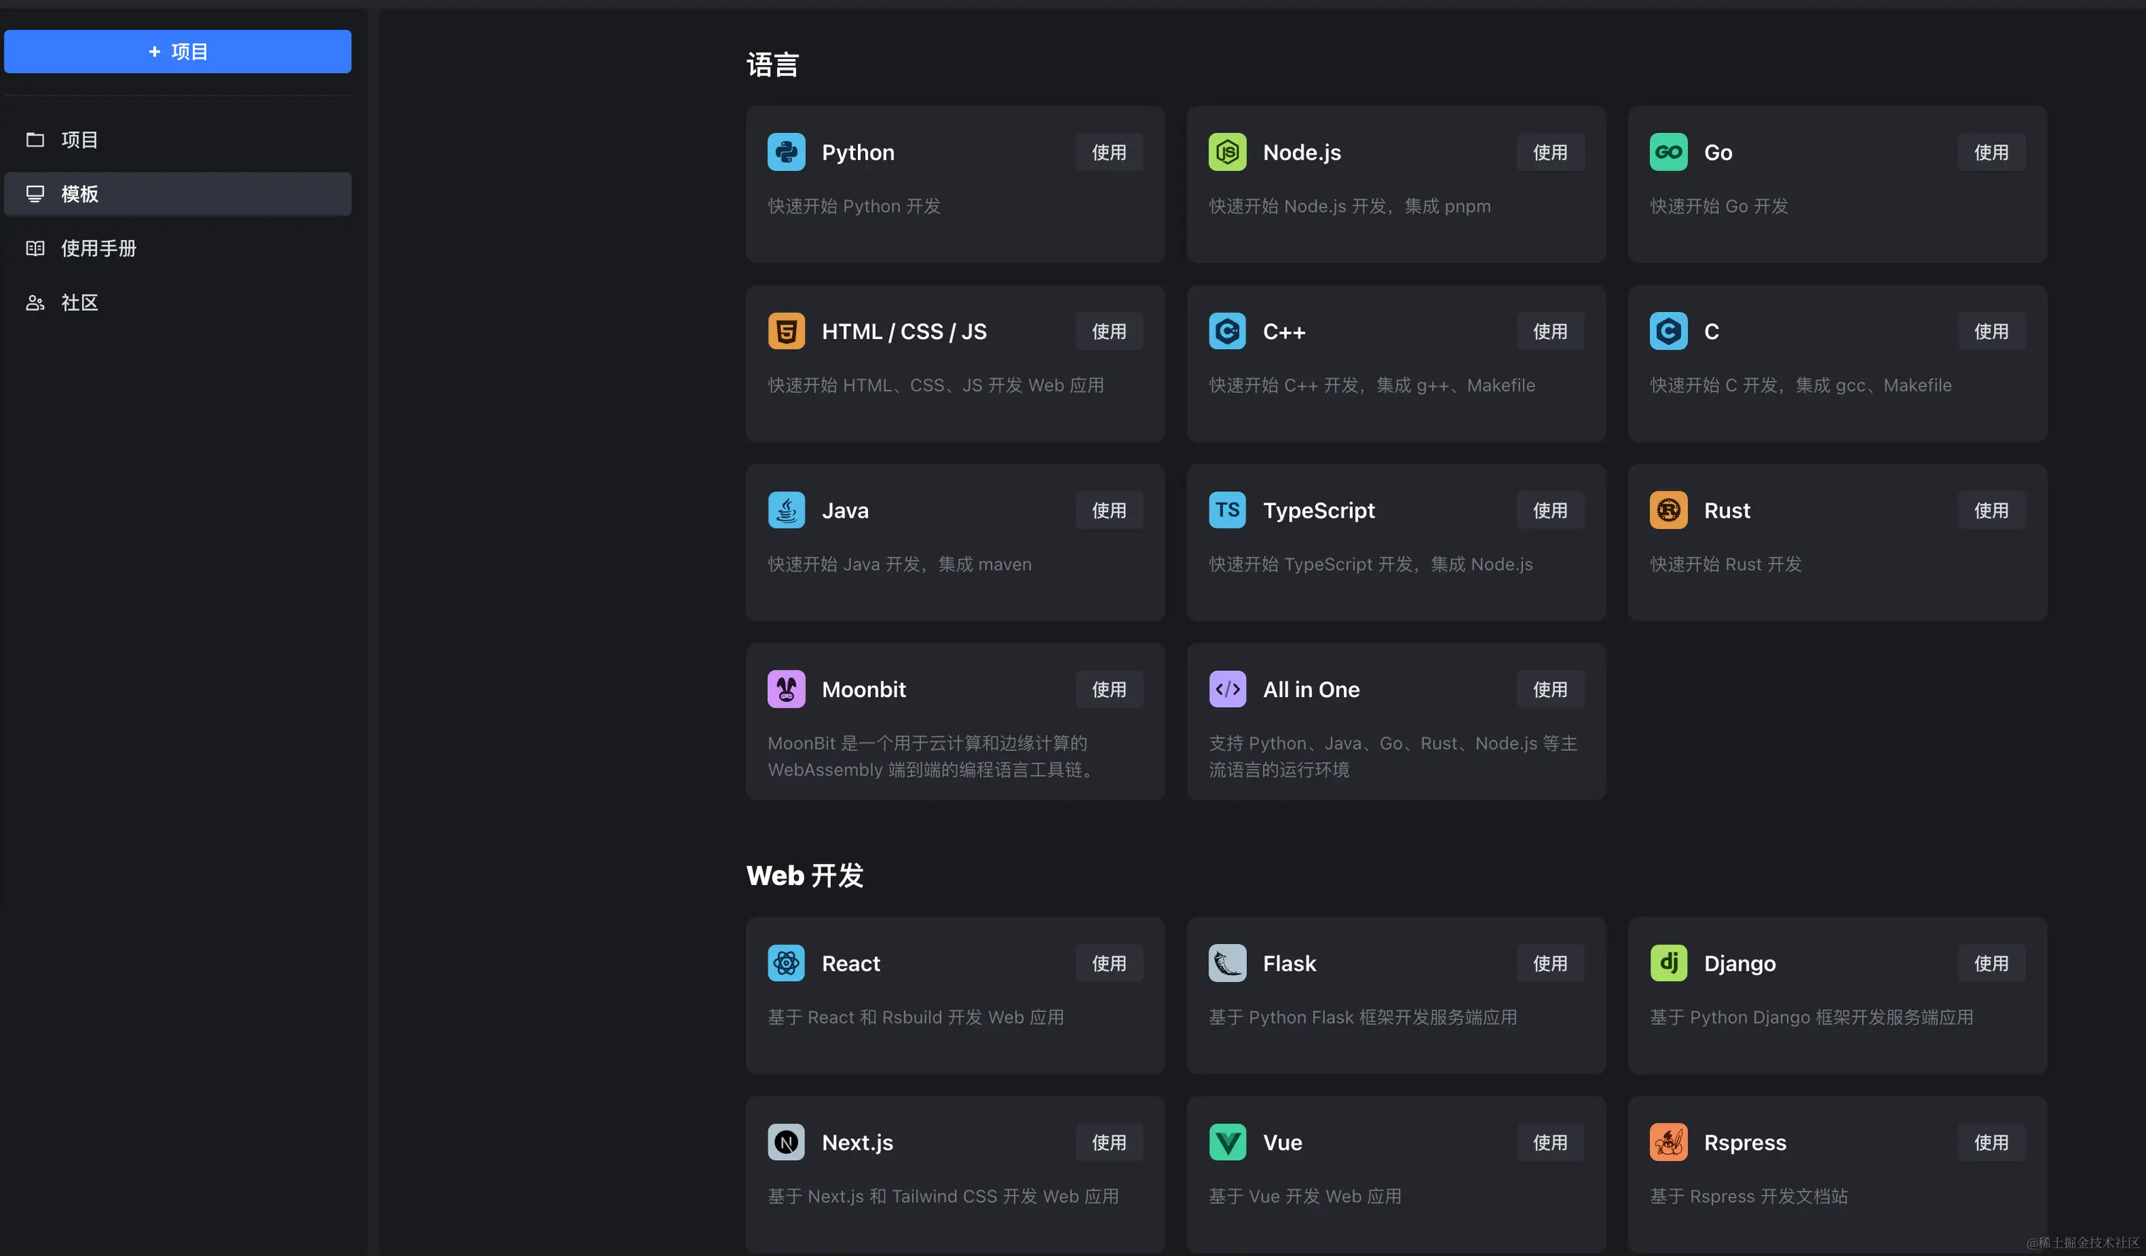Click the Go logo icon

point(1668,152)
